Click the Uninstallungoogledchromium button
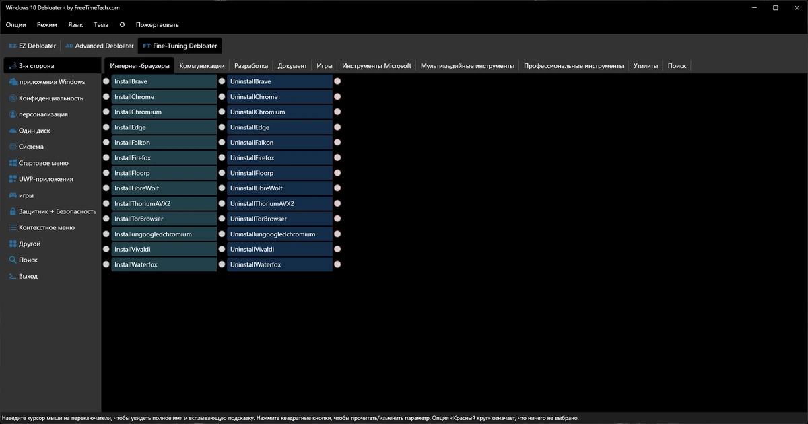 tap(279, 234)
